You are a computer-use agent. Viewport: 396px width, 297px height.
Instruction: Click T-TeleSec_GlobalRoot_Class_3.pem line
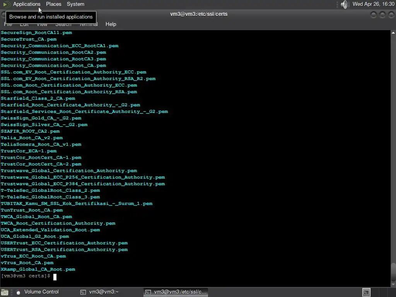50,197
